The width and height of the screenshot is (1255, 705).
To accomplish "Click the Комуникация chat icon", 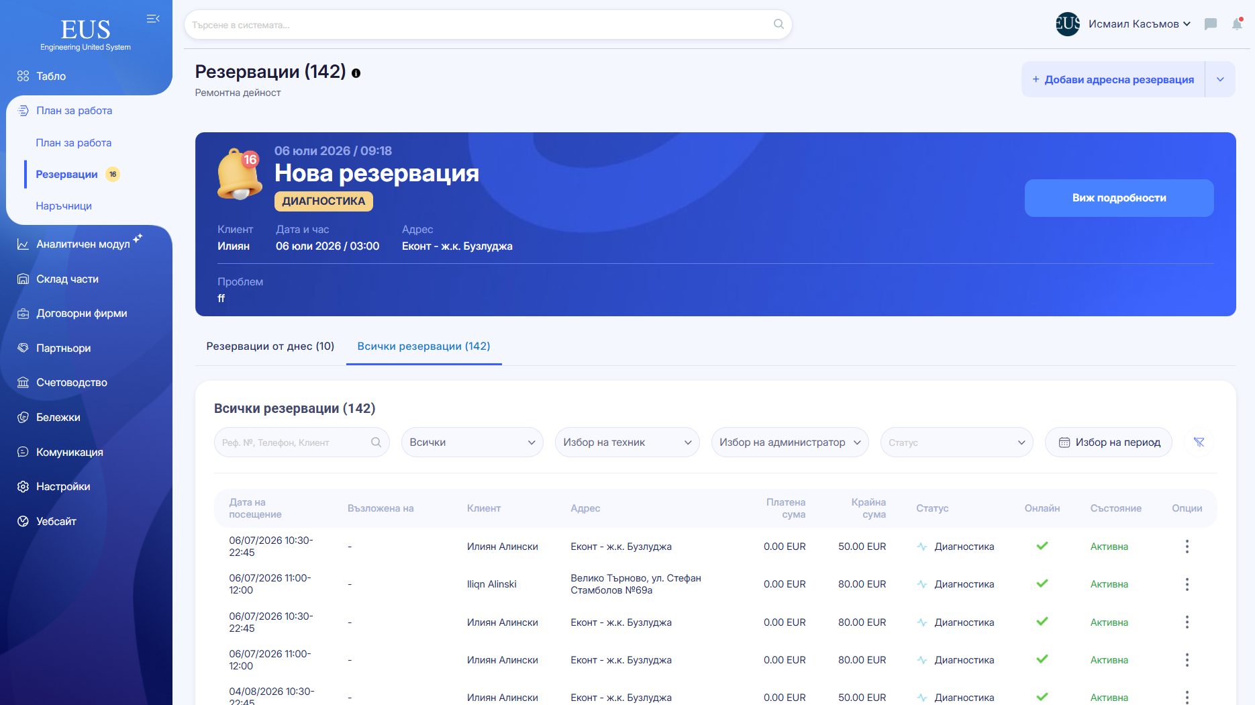I will coord(23,452).
